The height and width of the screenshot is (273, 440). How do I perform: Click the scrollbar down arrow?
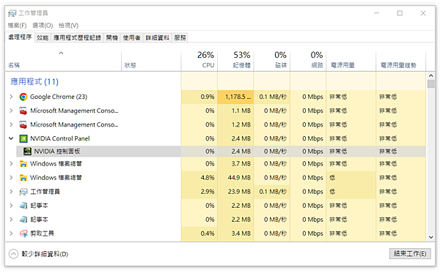click(x=430, y=237)
